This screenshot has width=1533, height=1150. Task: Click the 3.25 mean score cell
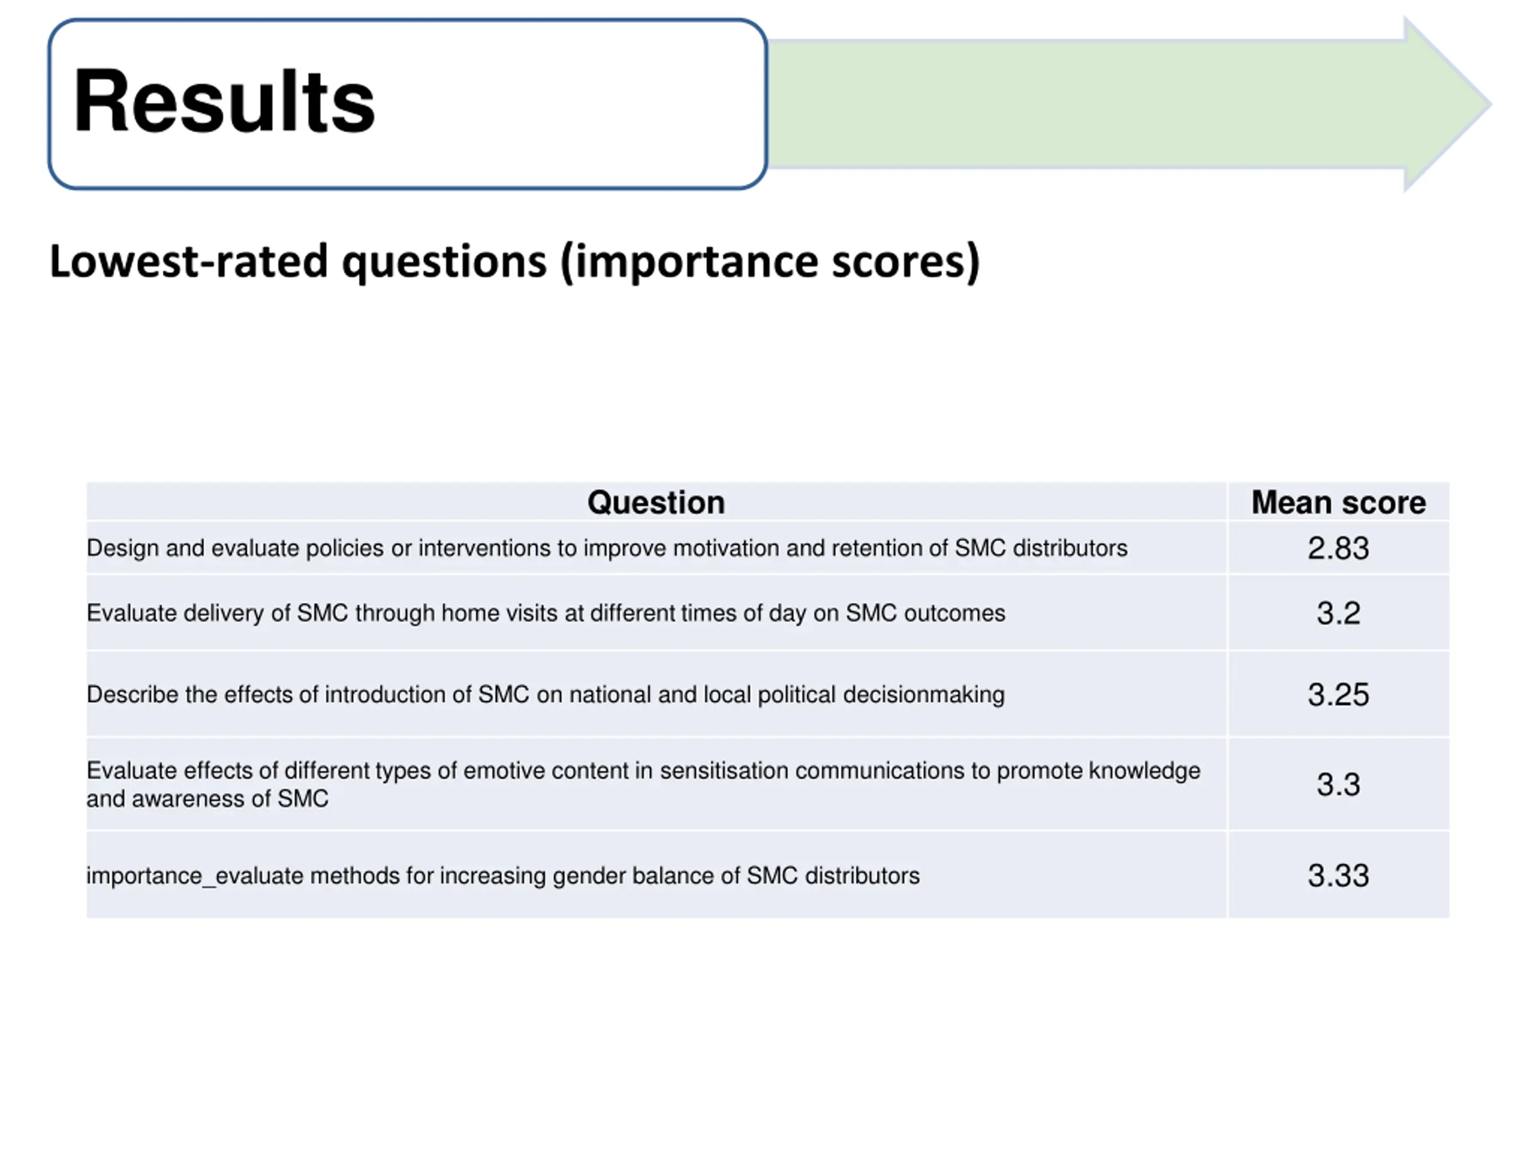[x=1338, y=694]
